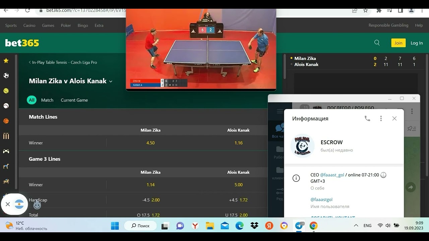Open the Help link
The image size is (429, 241).
pos(419,25)
